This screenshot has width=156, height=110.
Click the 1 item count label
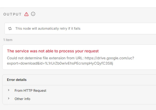click(x=8, y=40)
